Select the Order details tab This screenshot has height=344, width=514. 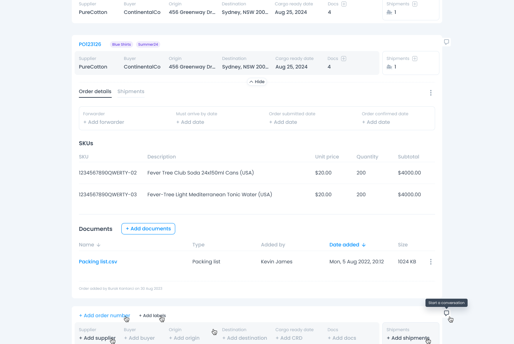(x=95, y=91)
